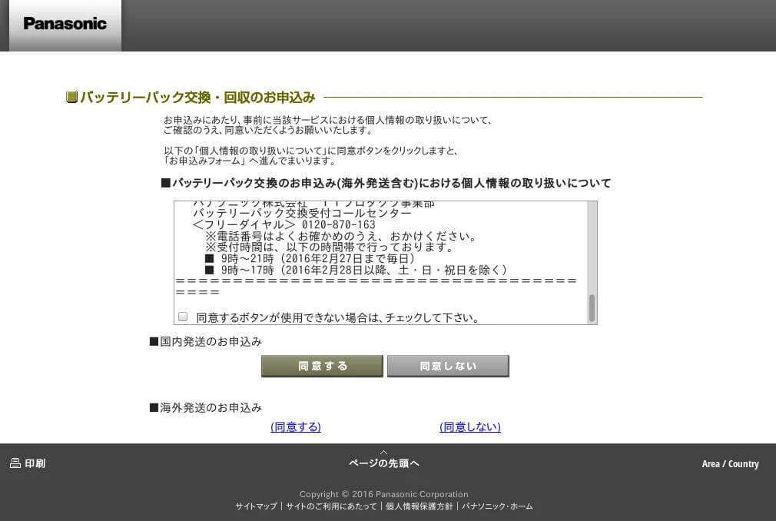Open the Area / Country selector
The image size is (776, 521).
click(x=729, y=463)
